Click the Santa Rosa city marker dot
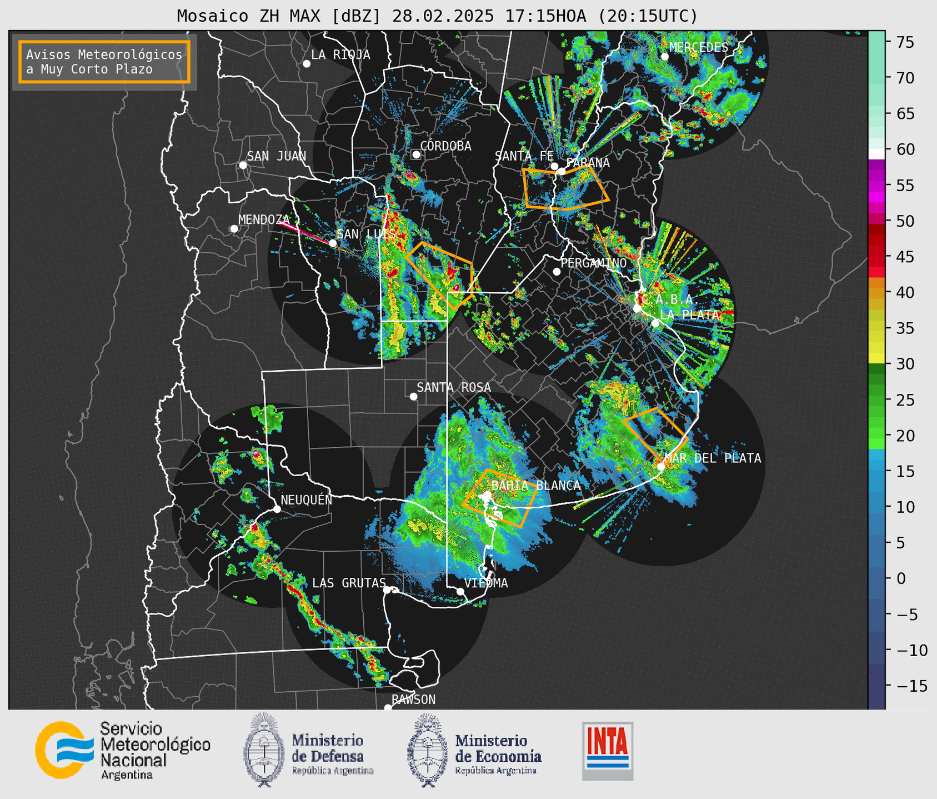 (x=413, y=396)
